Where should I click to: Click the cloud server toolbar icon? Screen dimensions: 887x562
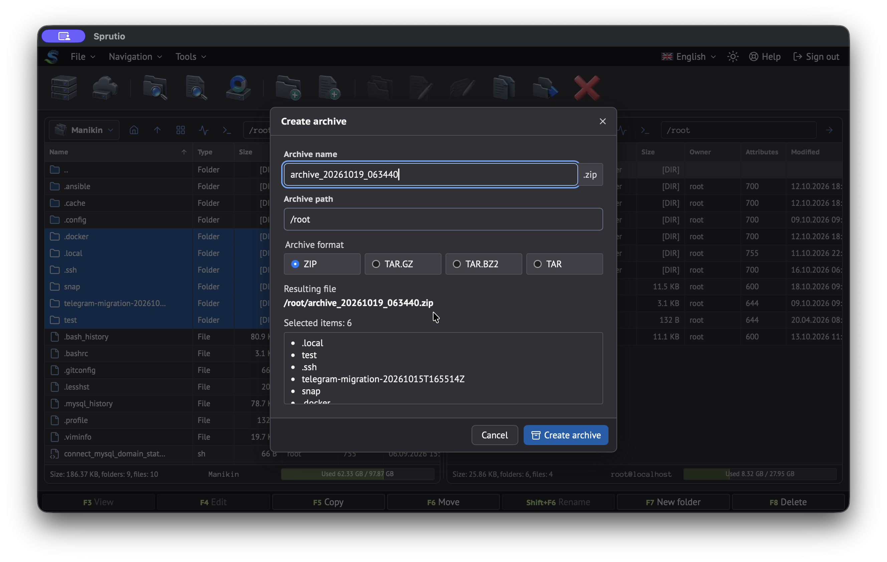coord(105,88)
